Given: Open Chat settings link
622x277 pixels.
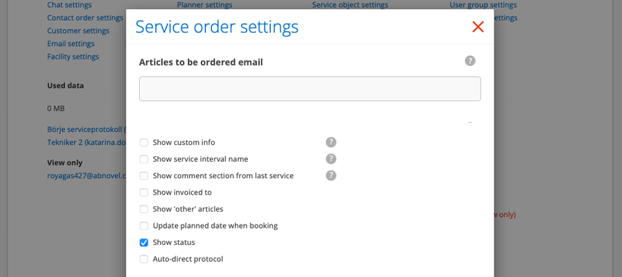Looking at the screenshot, I should tap(69, 5).
